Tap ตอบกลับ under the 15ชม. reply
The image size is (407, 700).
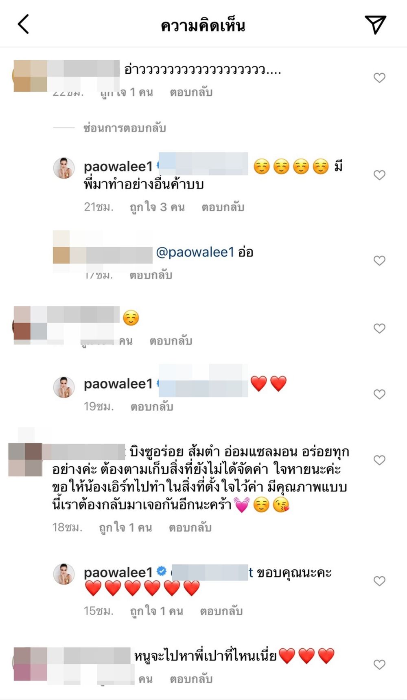221,611
